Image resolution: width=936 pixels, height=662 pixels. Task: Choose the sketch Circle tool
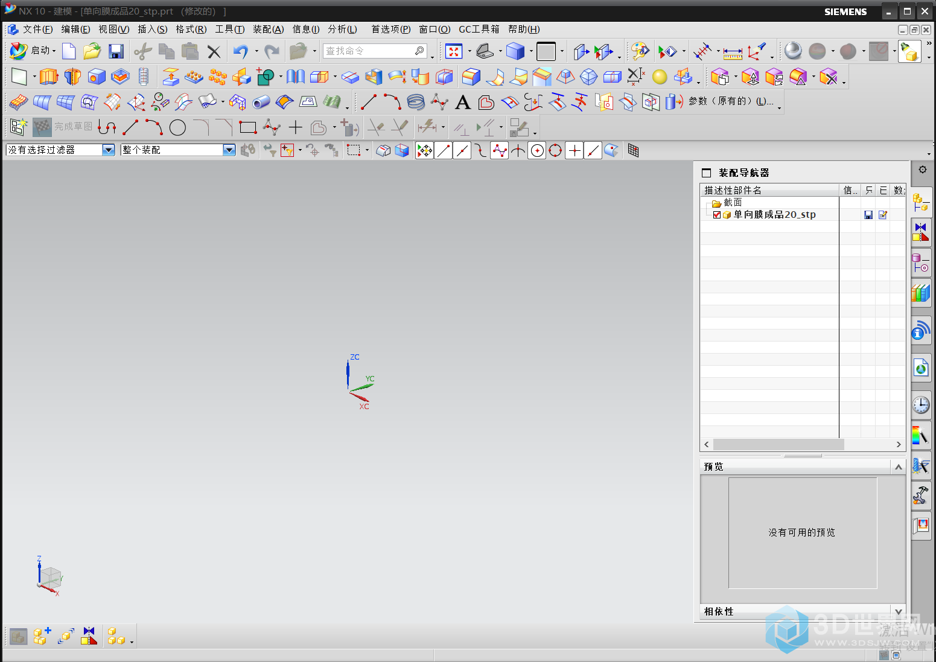click(177, 127)
